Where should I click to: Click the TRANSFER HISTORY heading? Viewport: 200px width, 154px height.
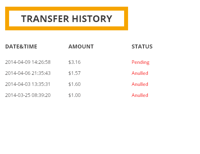66,19
